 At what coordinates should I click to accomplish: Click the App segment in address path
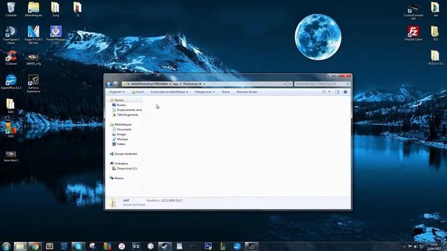[175, 84]
